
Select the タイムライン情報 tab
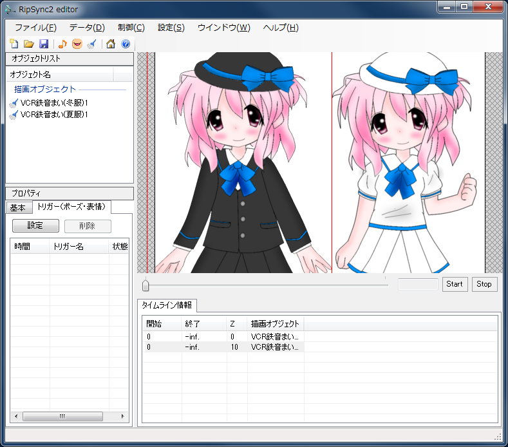click(x=167, y=305)
